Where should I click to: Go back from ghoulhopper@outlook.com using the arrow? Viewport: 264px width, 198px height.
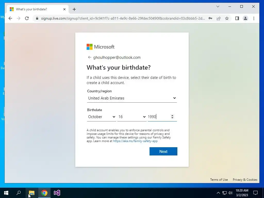89,57
